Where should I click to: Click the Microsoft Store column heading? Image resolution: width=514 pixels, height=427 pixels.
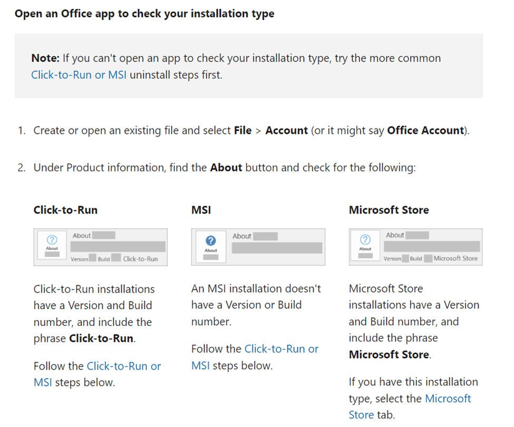389,210
